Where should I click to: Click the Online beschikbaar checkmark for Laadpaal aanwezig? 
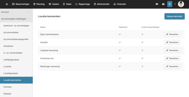(x=142, y=51)
